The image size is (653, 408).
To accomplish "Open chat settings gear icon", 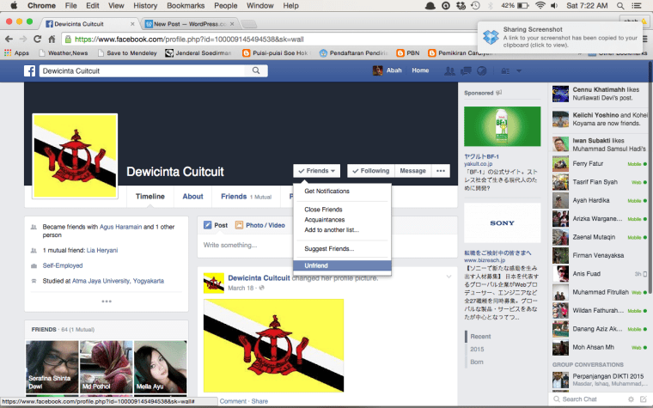I will pos(632,399).
